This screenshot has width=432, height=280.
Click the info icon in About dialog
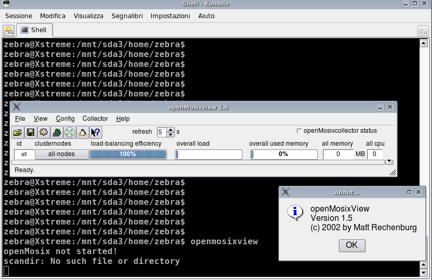click(x=295, y=213)
